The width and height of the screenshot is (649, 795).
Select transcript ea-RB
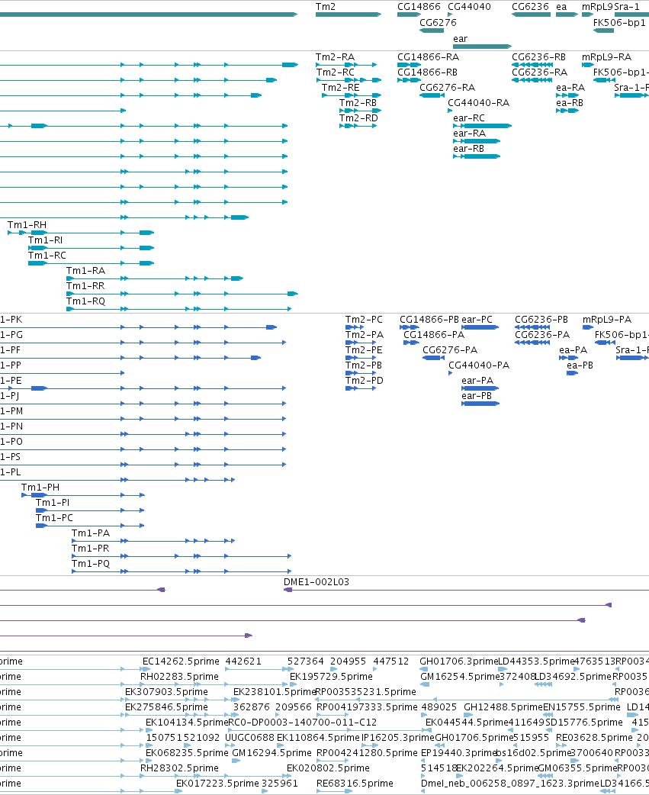coord(567,111)
